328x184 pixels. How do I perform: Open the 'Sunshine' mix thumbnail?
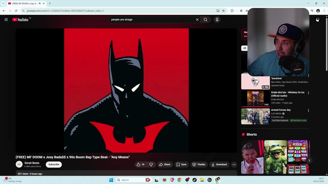[x=255, y=82]
